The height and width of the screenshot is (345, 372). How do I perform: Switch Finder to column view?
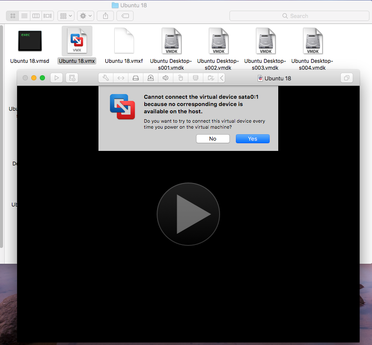tap(36, 16)
